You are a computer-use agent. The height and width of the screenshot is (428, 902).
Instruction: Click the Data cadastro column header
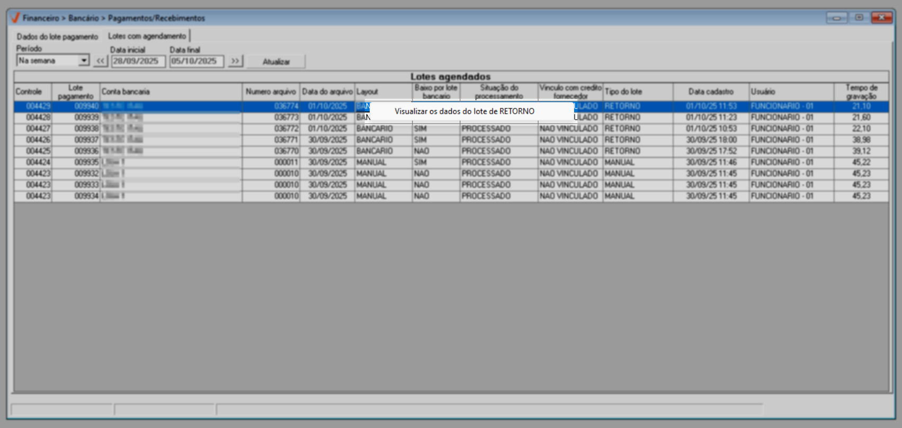pos(711,92)
